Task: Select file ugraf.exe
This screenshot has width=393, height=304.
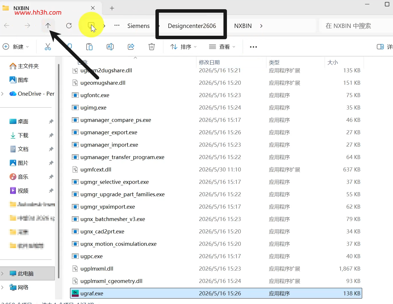Action: (x=216, y=293)
